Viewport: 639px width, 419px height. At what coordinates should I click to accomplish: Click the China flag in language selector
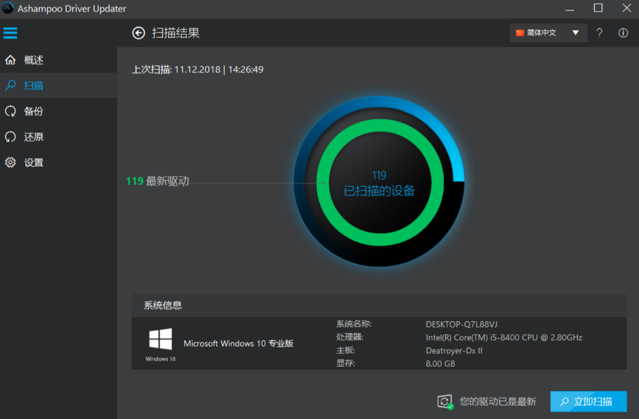click(520, 33)
